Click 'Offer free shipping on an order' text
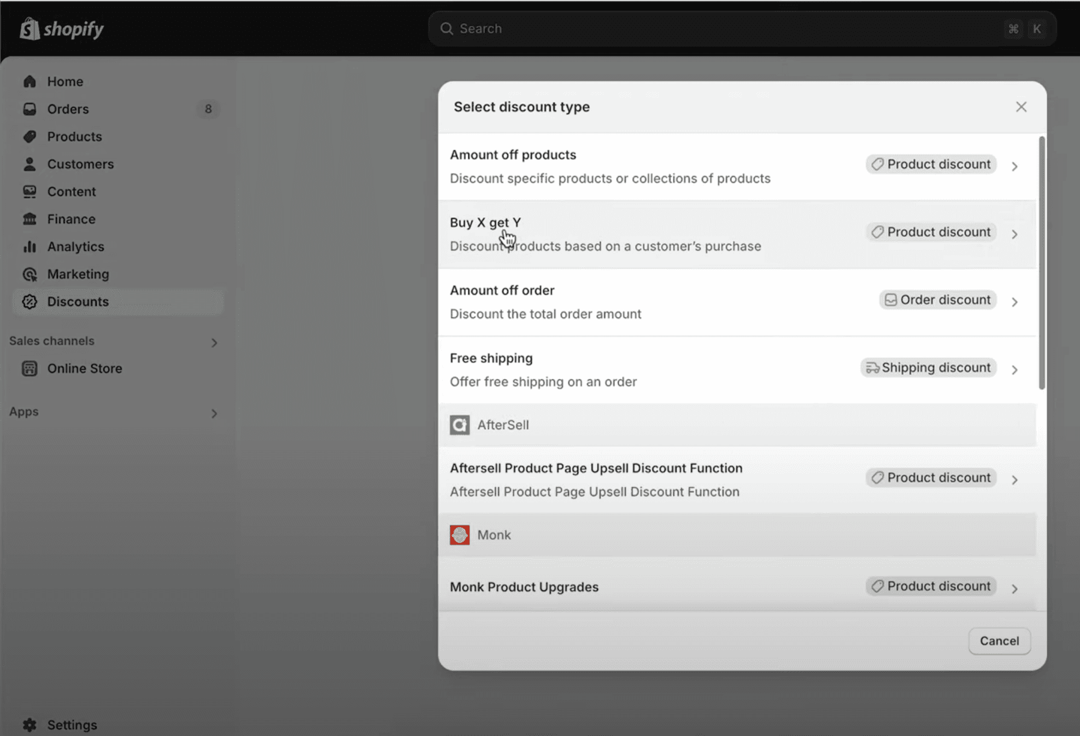 tap(543, 382)
